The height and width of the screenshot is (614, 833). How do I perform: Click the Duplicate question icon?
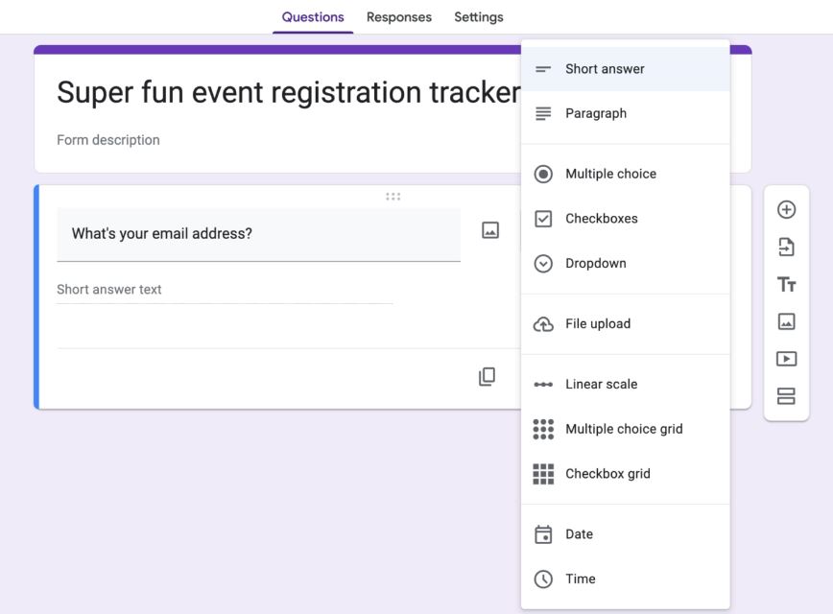[x=488, y=377]
